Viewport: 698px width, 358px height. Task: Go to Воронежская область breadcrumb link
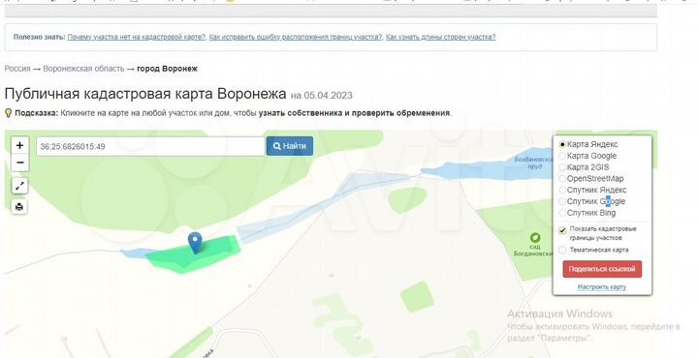[83, 69]
